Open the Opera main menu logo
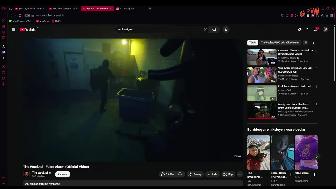The image size is (336, 189). pyautogui.click(x=3, y=9)
